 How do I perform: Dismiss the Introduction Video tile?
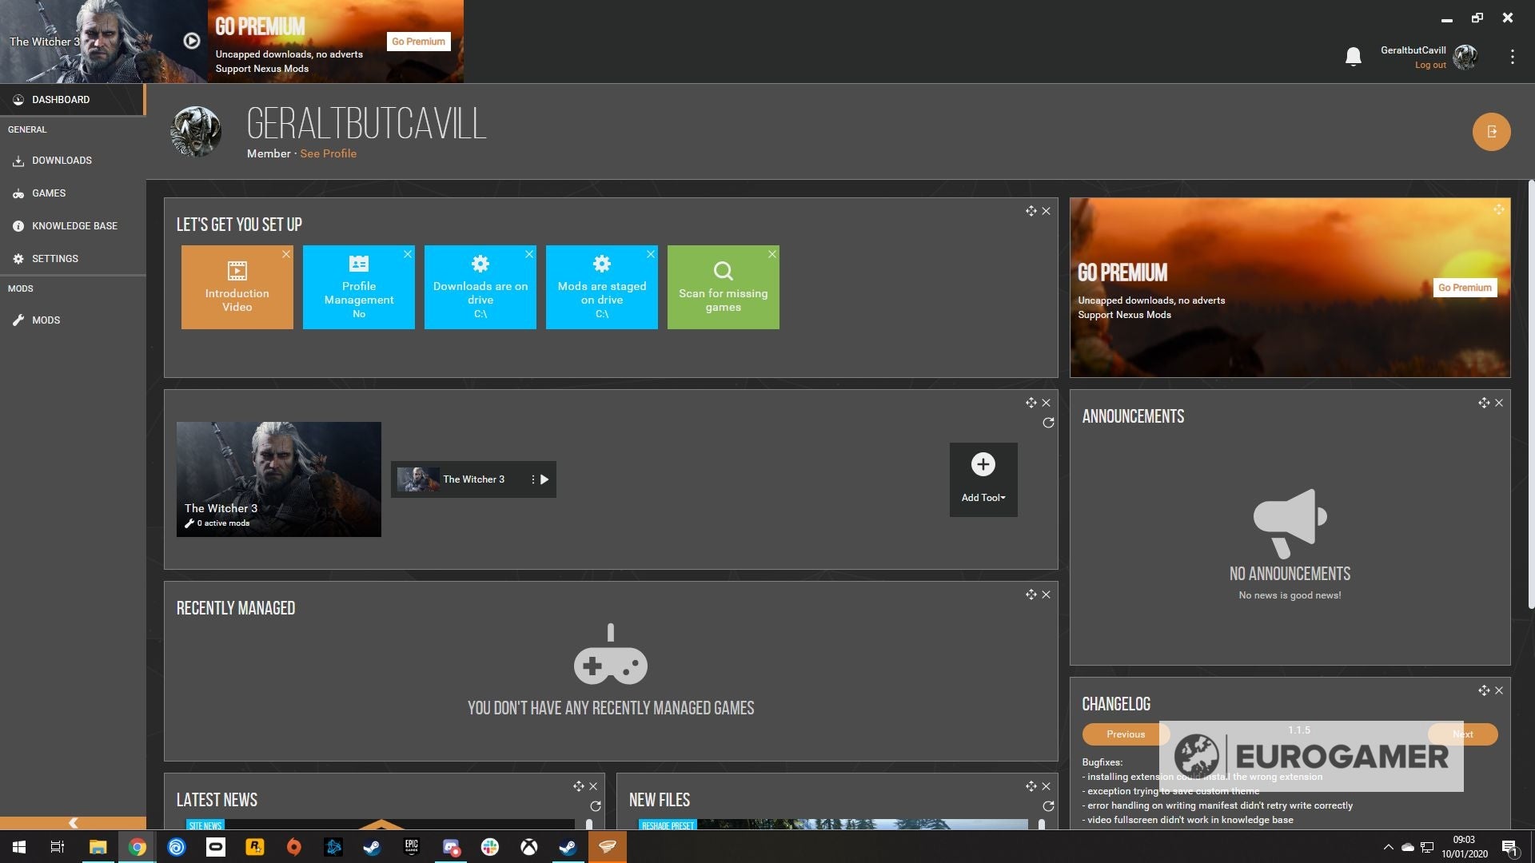(286, 254)
